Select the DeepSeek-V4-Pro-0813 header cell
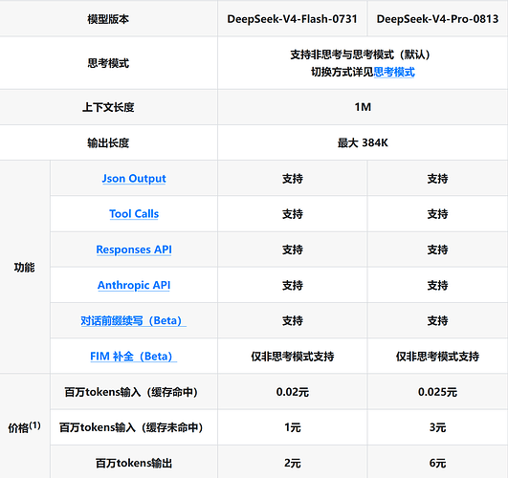 pos(437,19)
